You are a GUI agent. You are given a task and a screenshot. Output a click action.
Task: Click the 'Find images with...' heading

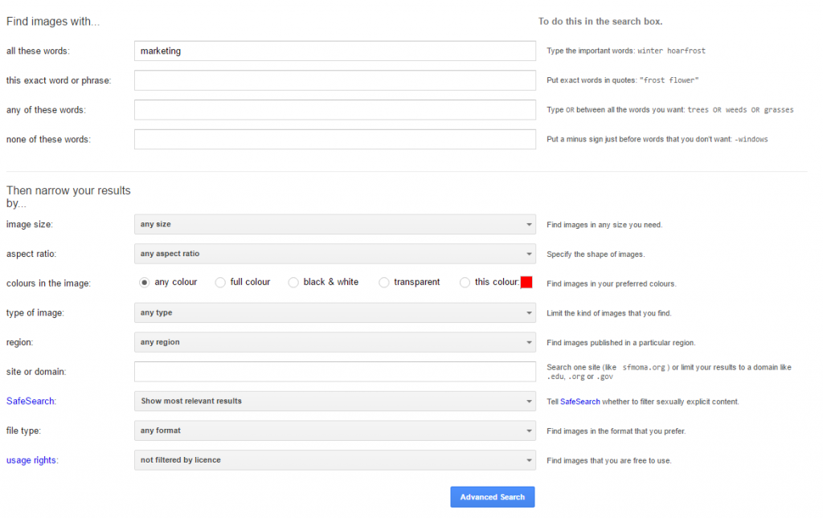[53, 22]
